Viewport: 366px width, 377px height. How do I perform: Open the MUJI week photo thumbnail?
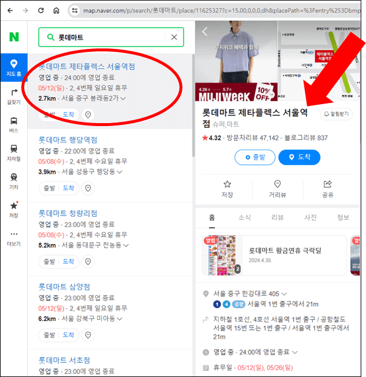point(237,61)
